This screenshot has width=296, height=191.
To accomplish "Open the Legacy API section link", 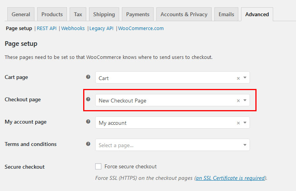I will point(101,28).
